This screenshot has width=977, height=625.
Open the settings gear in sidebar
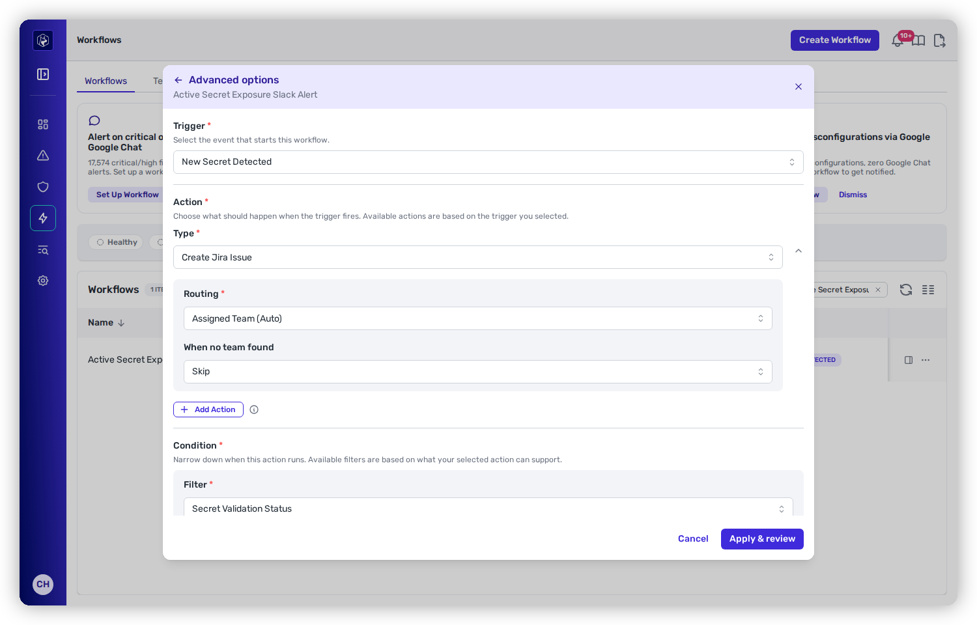pyautogui.click(x=43, y=281)
